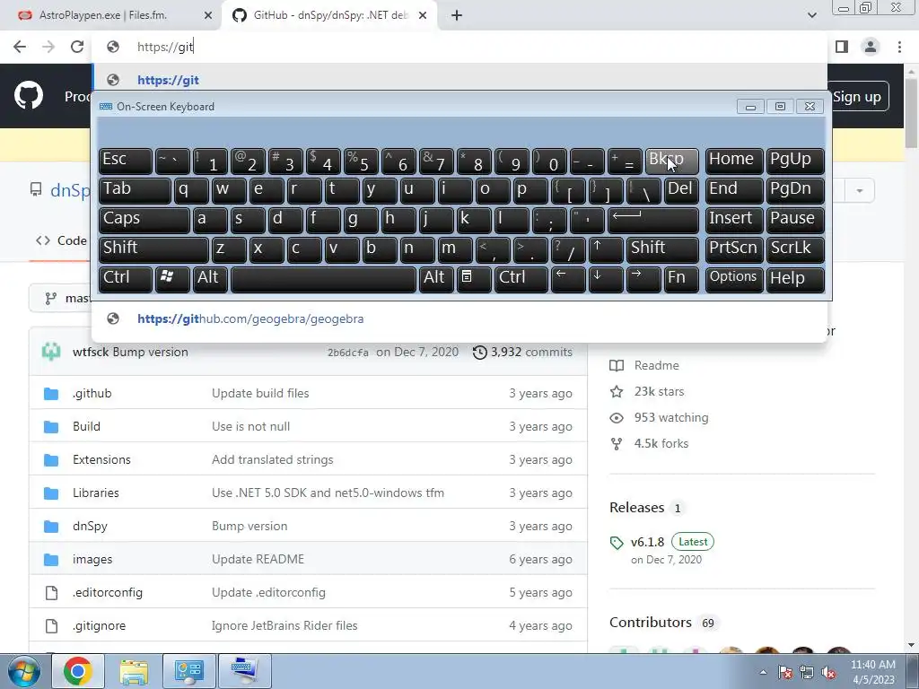Open commit hash 2b6dcfa
Viewport: 919px width, 689px height.
pos(347,353)
